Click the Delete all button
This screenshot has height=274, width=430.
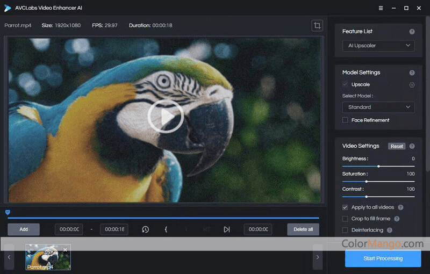303,229
